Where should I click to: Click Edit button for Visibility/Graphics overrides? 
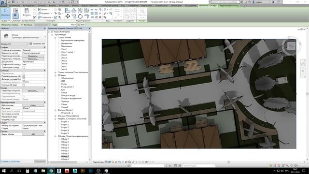(33, 56)
